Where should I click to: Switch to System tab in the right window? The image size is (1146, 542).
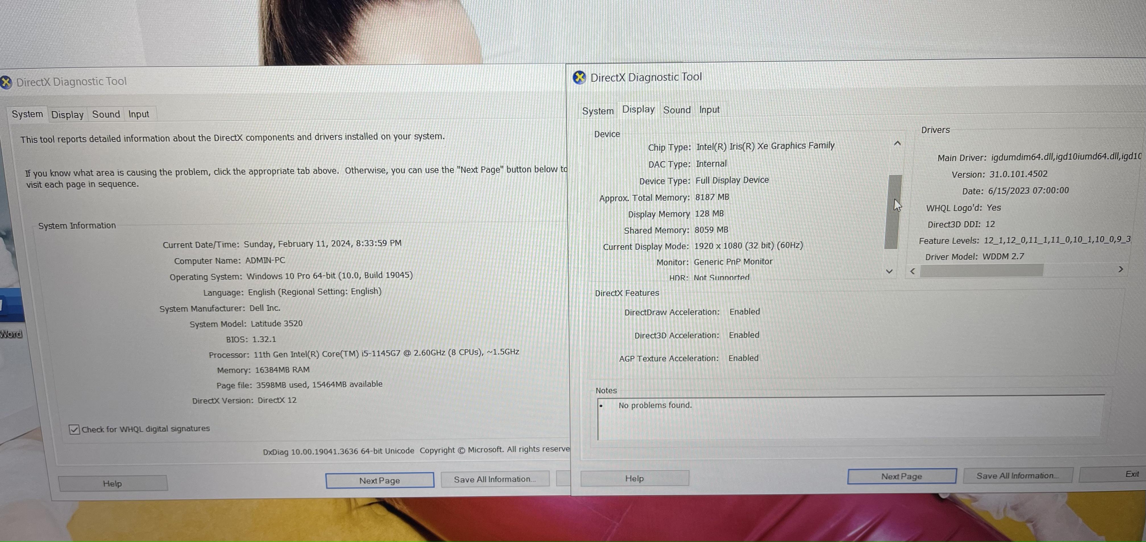[x=598, y=111]
